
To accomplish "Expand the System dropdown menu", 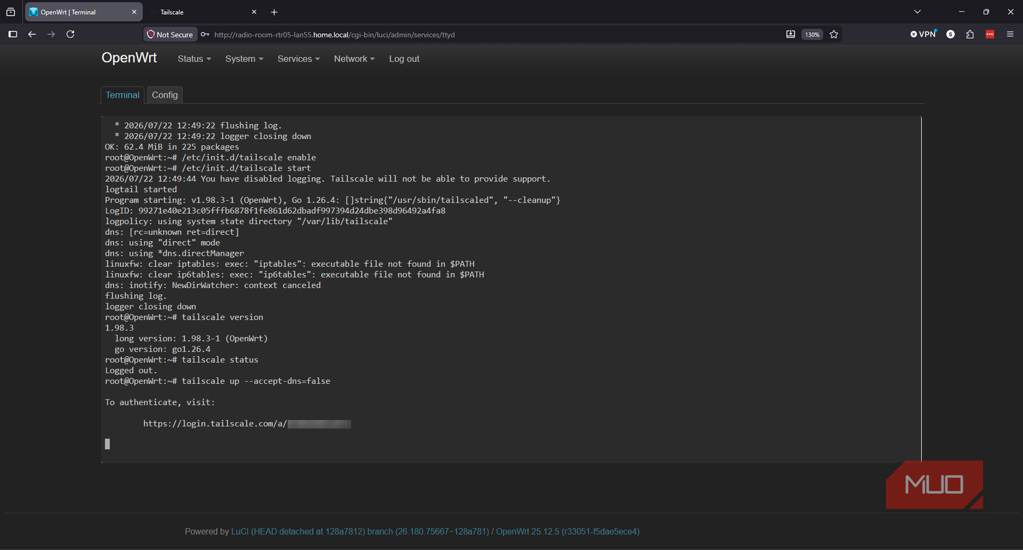I will point(244,59).
